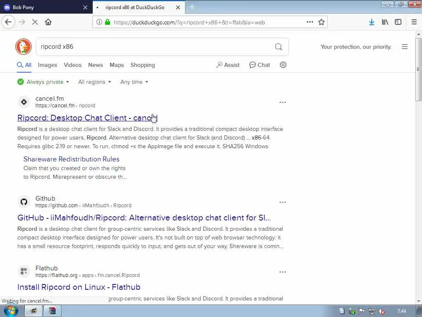Open DuckDuckGo page menu icon
The height and width of the screenshot is (317, 422).
(x=405, y=47)
